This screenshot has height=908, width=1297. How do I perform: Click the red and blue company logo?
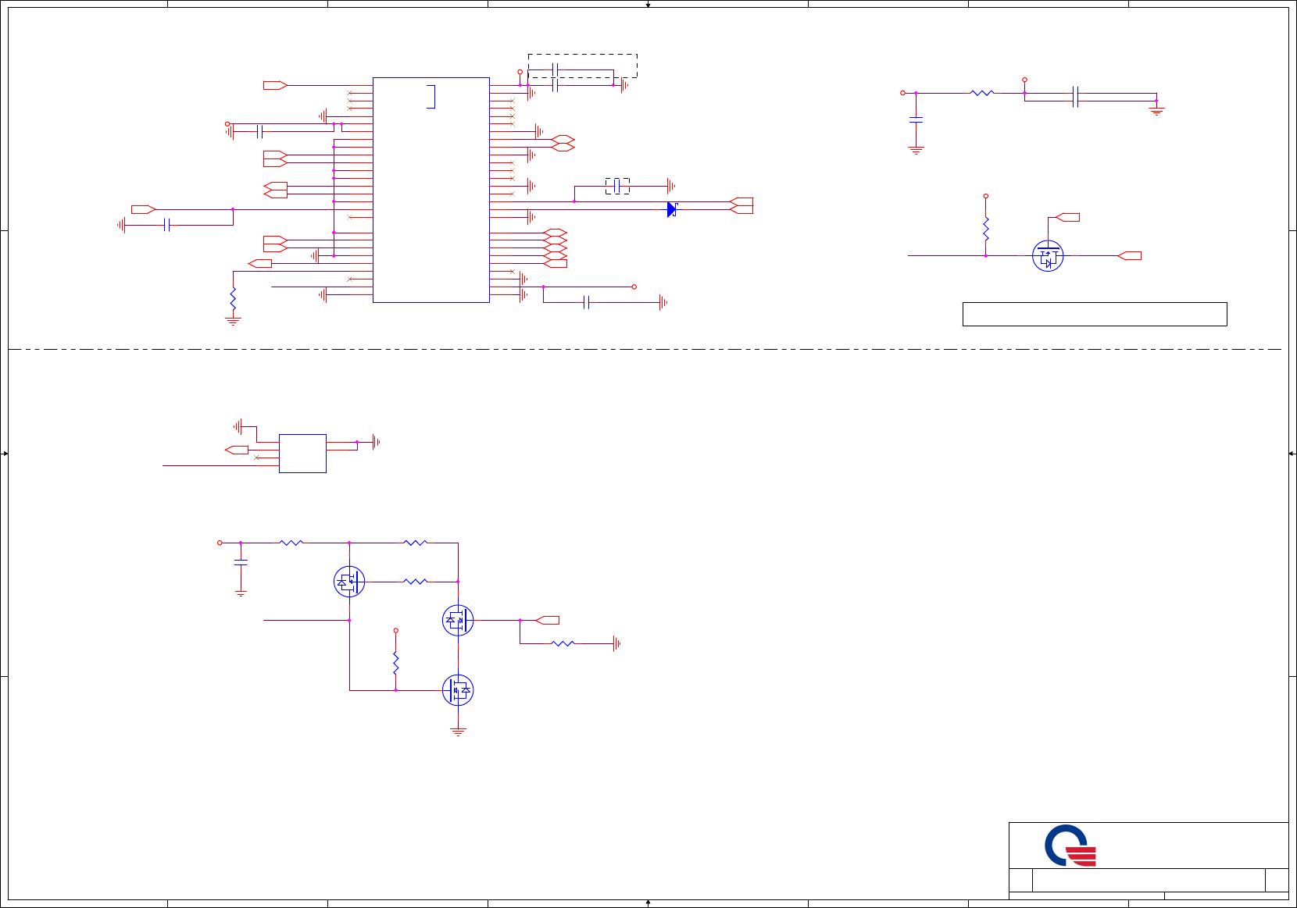[x=1070, y=846]
